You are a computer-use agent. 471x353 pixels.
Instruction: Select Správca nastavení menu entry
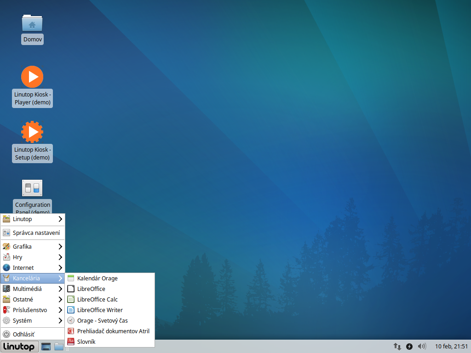pos(33,233)
